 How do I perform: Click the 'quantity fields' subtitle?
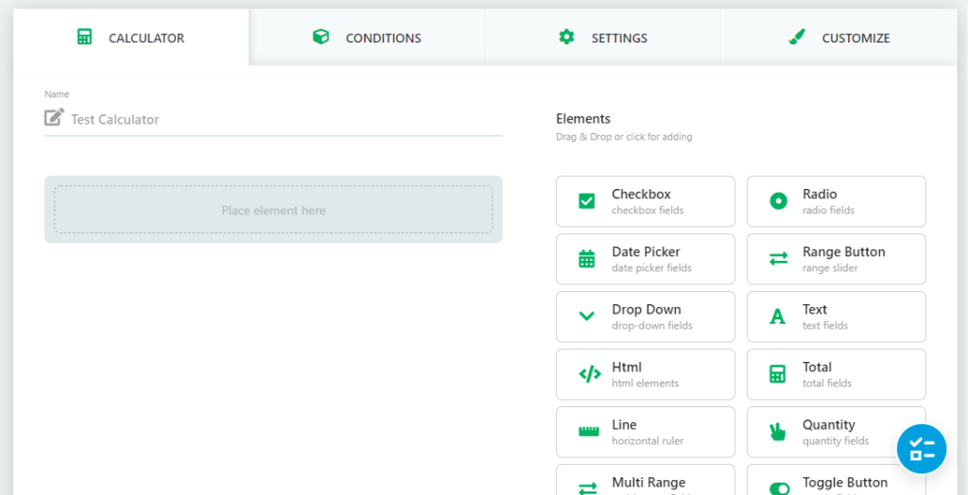coord(836,441)
